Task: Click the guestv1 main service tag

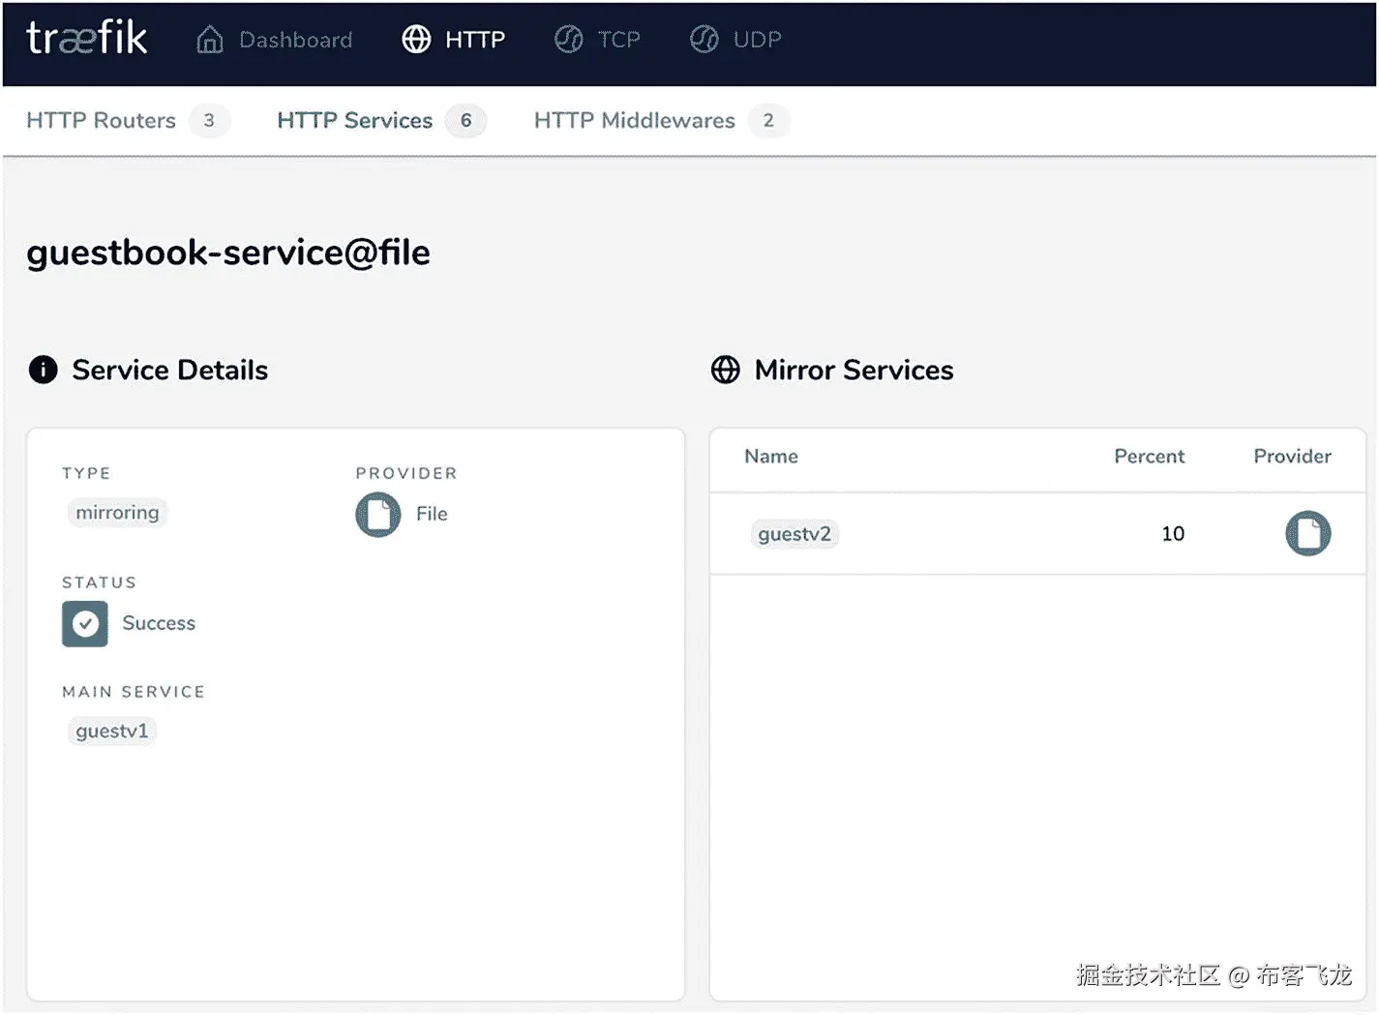Action: 112,731
